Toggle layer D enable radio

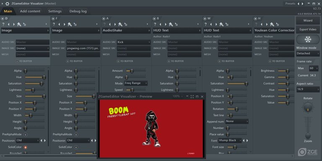click(3, 19)
